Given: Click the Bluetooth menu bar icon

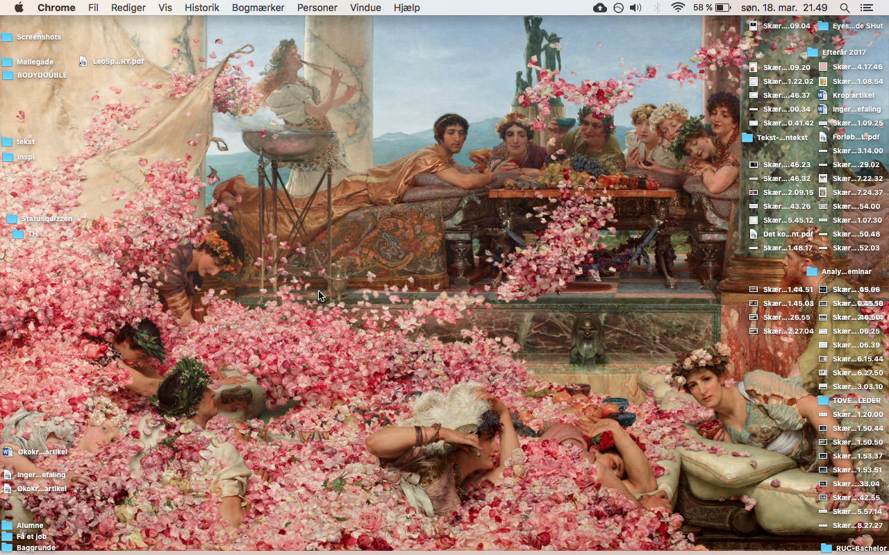Looking at the screenshot, I should [657, 8].
